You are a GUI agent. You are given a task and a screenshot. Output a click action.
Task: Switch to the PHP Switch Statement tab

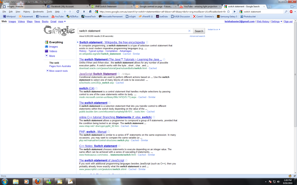(112, 6)
